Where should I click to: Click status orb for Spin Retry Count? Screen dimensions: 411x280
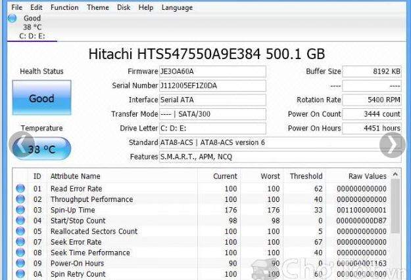20,273
